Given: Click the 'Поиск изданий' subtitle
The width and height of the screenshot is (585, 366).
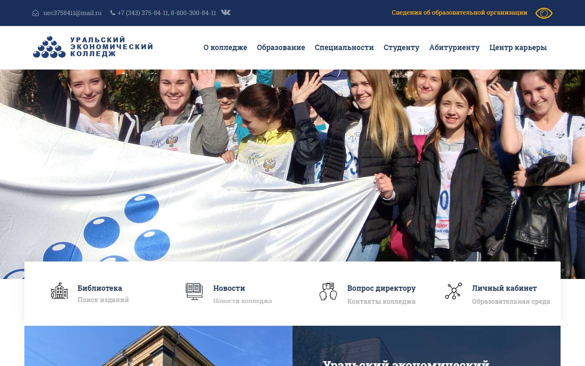Looking at the screenshot, I should click(103, 300).
